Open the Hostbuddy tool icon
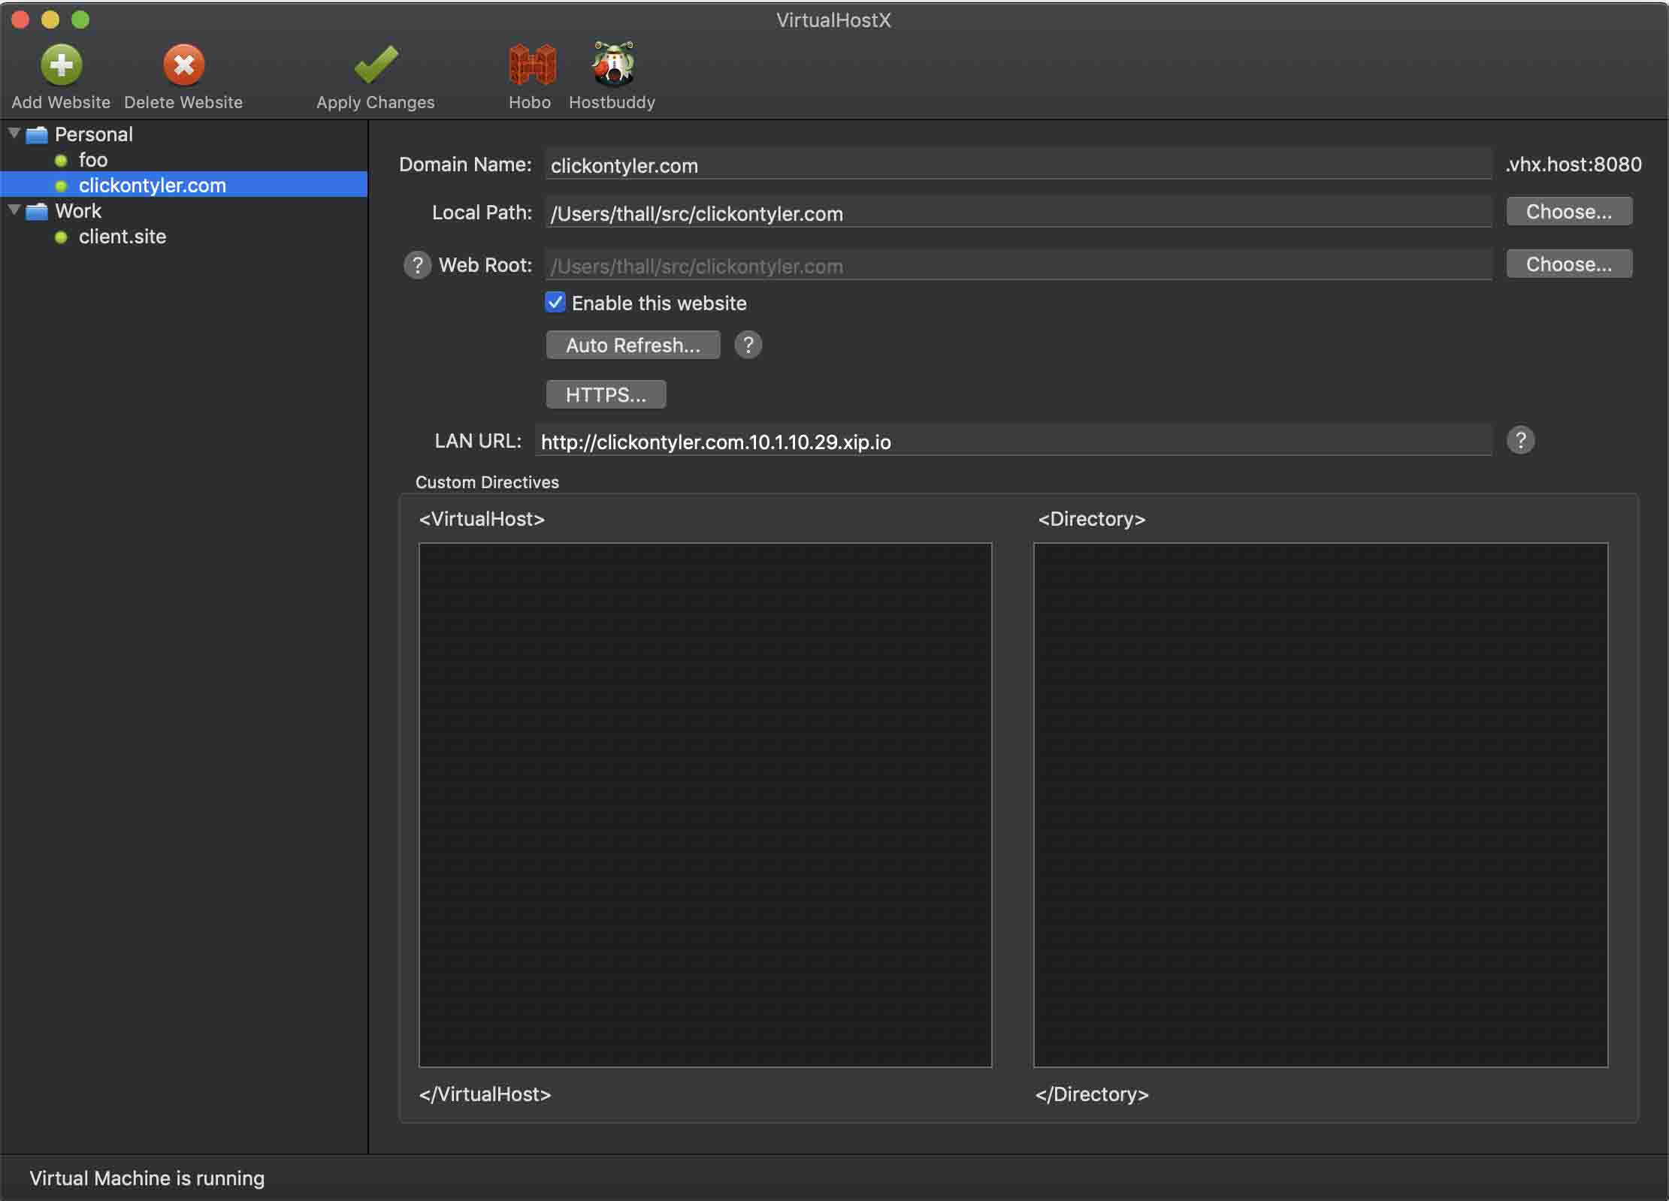 click(x=613, y=64)
